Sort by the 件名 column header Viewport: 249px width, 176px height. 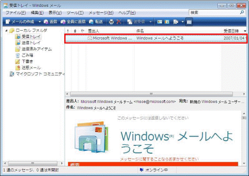pyautogui.click(x=178, y=31)
